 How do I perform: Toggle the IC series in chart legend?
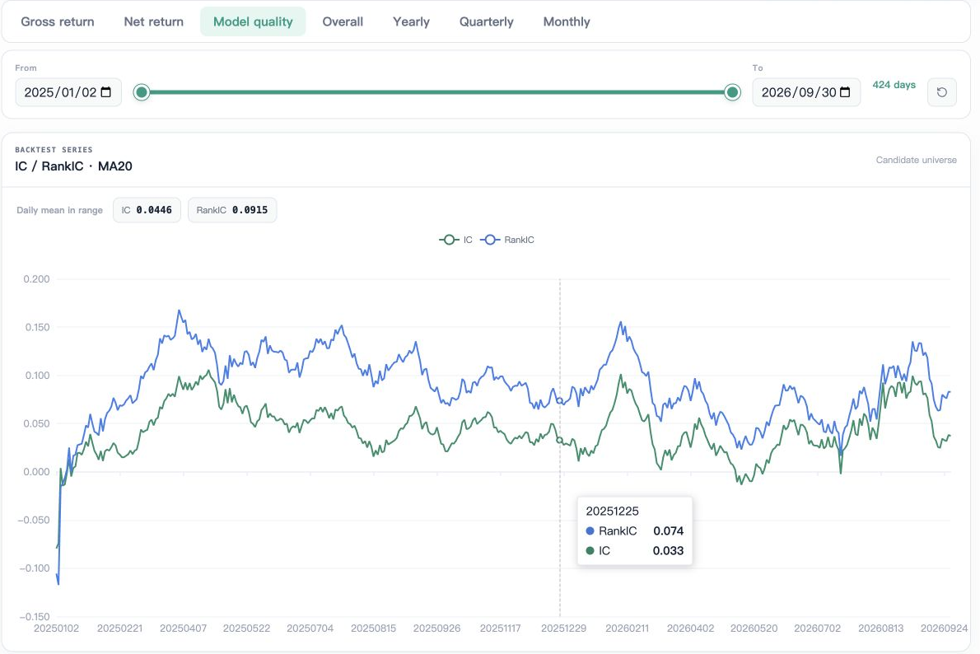[x=455, y=240]
